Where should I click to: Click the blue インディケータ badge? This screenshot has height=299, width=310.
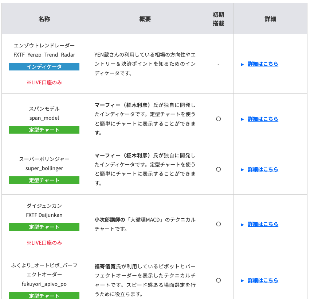coord(44,66)
